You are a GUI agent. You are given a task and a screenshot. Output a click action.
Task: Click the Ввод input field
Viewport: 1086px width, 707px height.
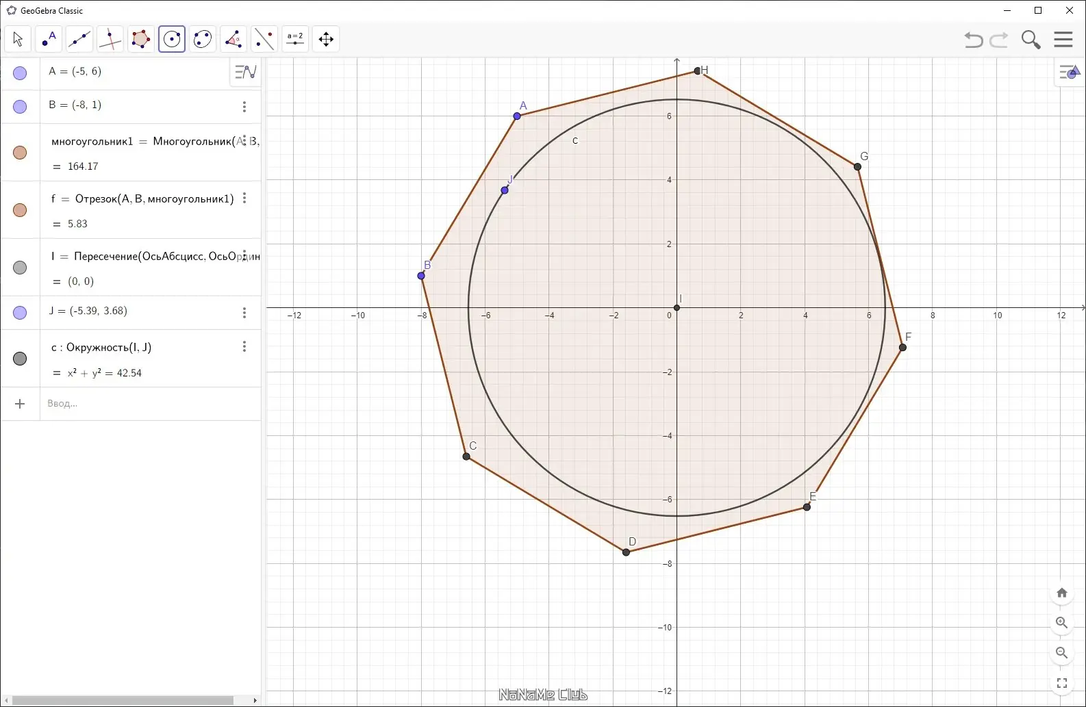(x=151, y=404)
